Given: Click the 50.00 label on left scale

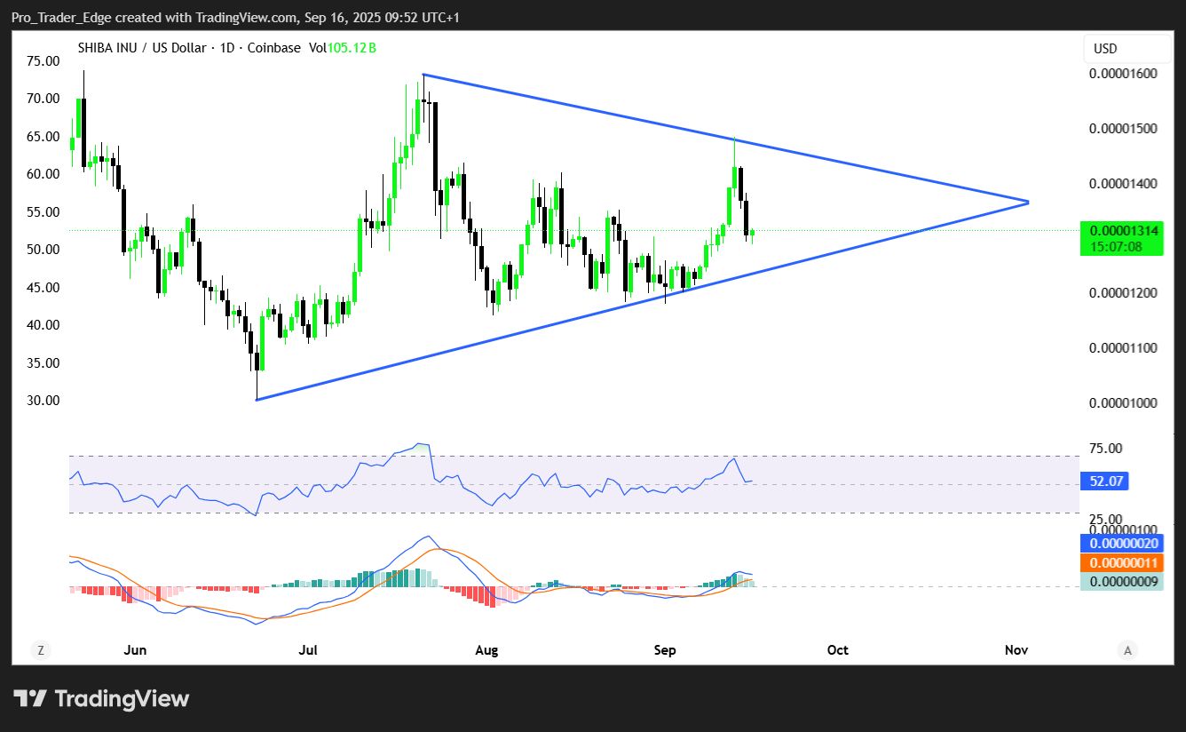Looking at the screenshot, I should pos(43,250).
